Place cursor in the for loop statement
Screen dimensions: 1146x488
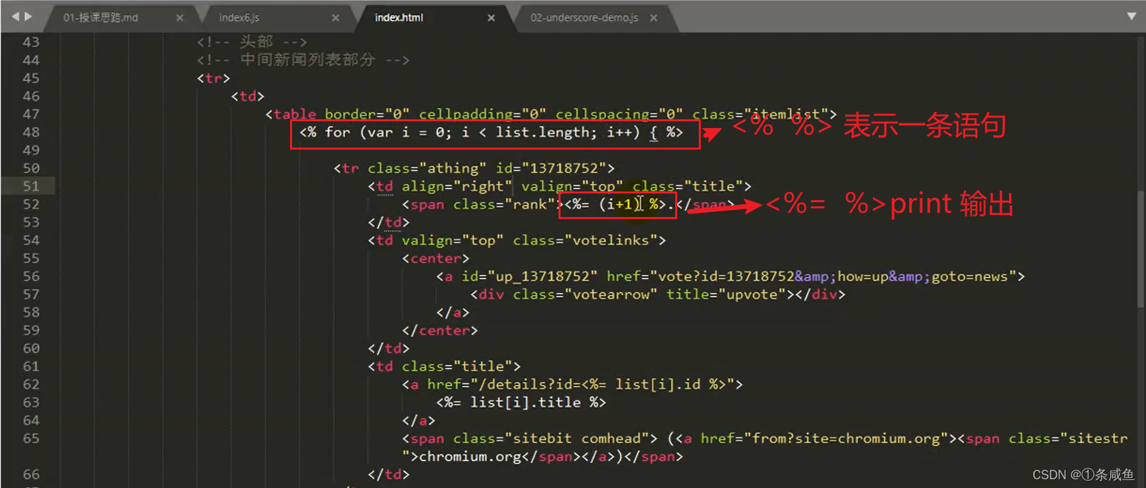[x=491, y=133]
